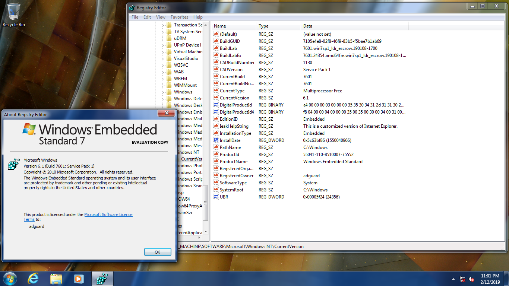
Task: Sort values by the Name column header
Action: [x=234, y=26]
